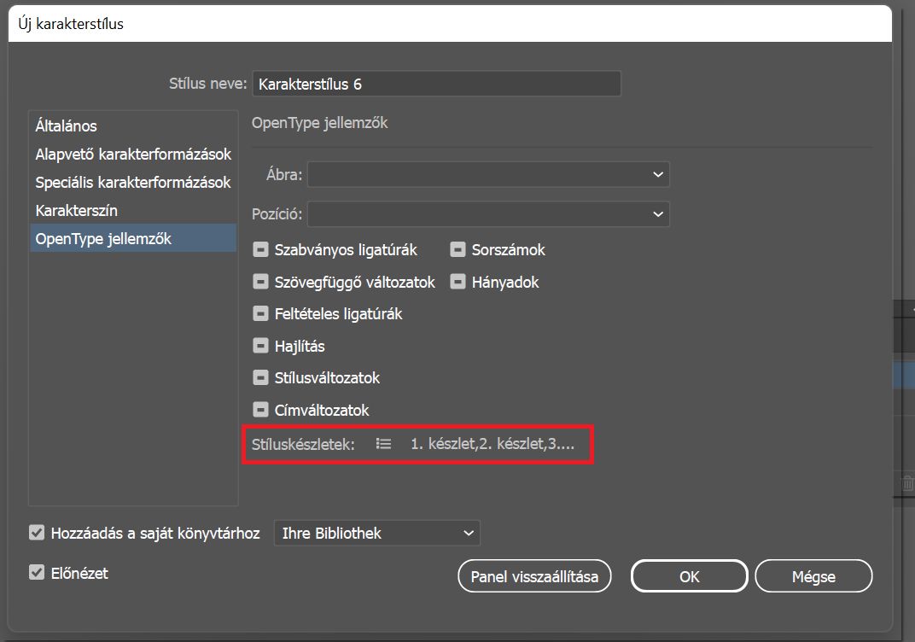The image size is (915, 642).
Task: Open the Stíluskészletek list icon
Action: 384,444
